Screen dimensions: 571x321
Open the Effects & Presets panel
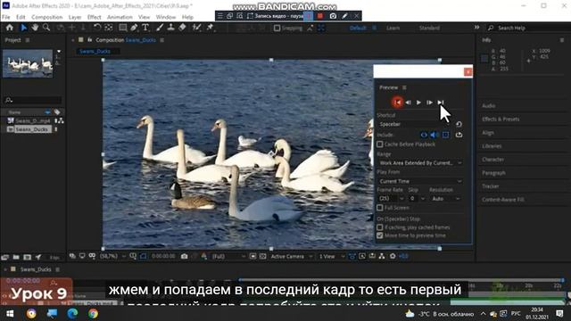click(501, 119)
